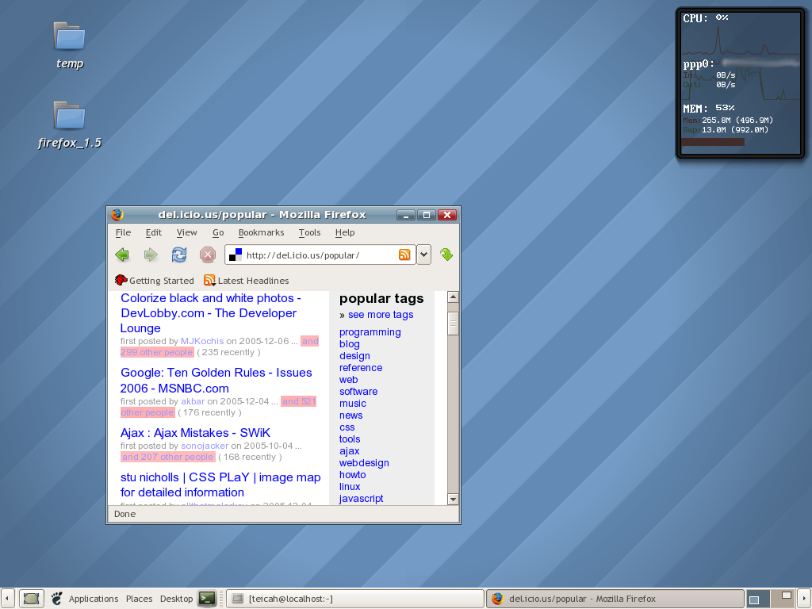Open the temp folder on the desktop
Viewport: 812px width, 609px height.
[70, 45]
